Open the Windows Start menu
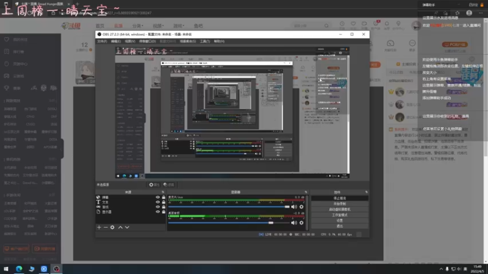Viewport: 488px width, 274px height. click(x=6, y=269)
